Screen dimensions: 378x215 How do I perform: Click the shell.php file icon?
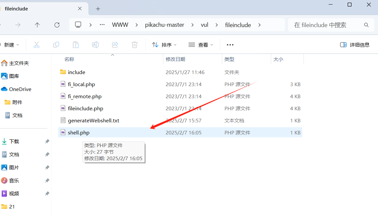point(63,132)
